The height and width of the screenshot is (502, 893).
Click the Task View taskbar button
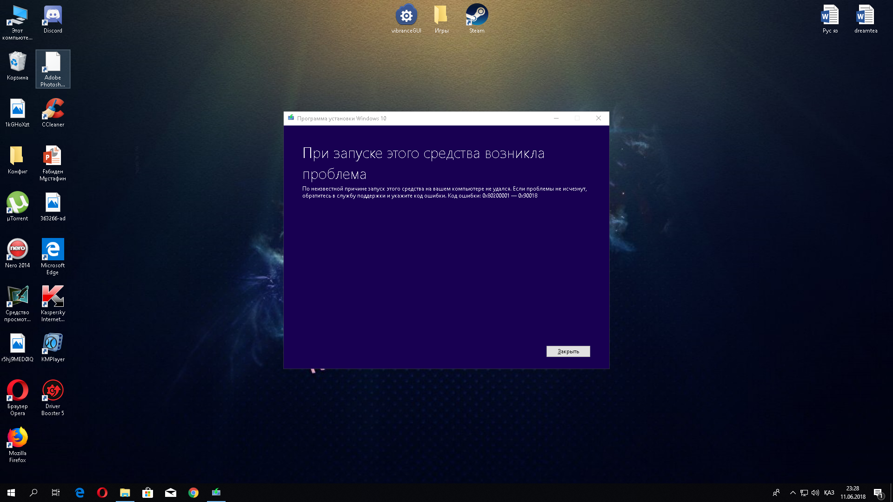(x=56, y=493)
